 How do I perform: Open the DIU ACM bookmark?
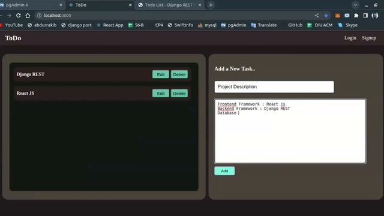pyautogui.click(x=320, y=25)
